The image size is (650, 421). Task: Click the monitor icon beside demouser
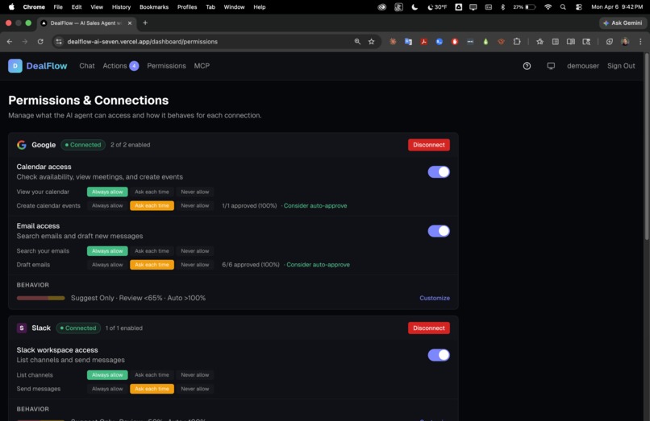551,66
